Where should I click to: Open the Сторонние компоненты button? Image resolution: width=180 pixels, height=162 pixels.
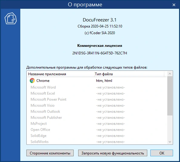coord(50,153)
